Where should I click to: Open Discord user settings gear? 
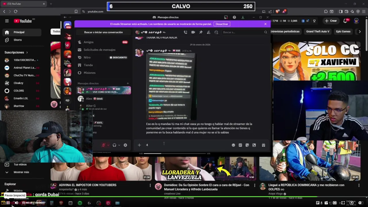(125, 145)
